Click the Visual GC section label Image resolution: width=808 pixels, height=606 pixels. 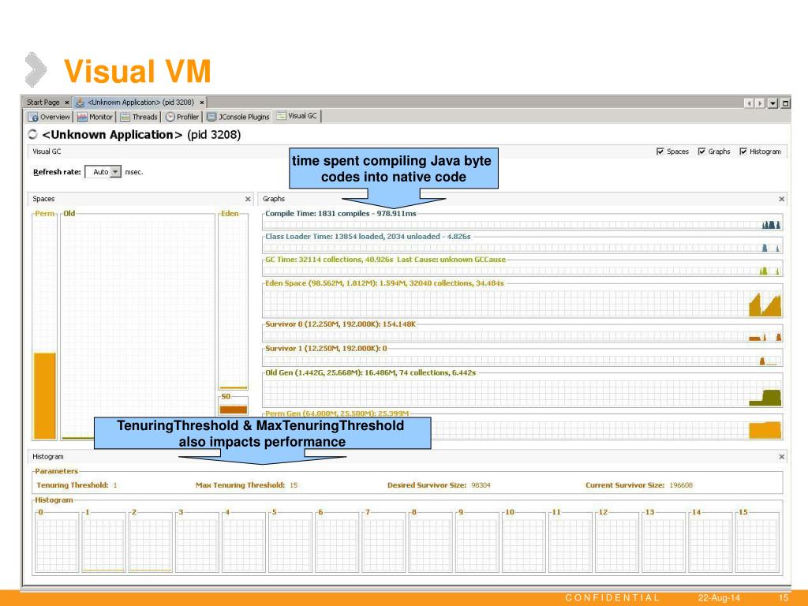[x=47, y=151]
